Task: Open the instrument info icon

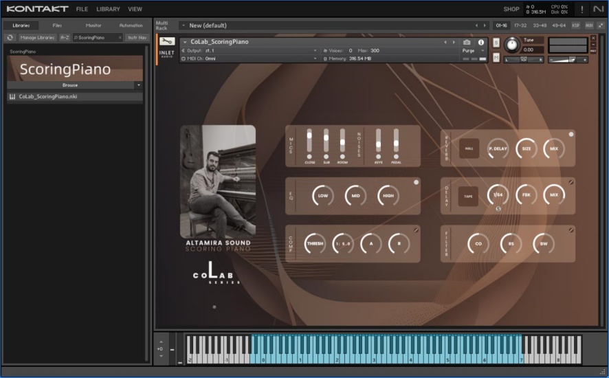Action: click(x=480, y=43)
